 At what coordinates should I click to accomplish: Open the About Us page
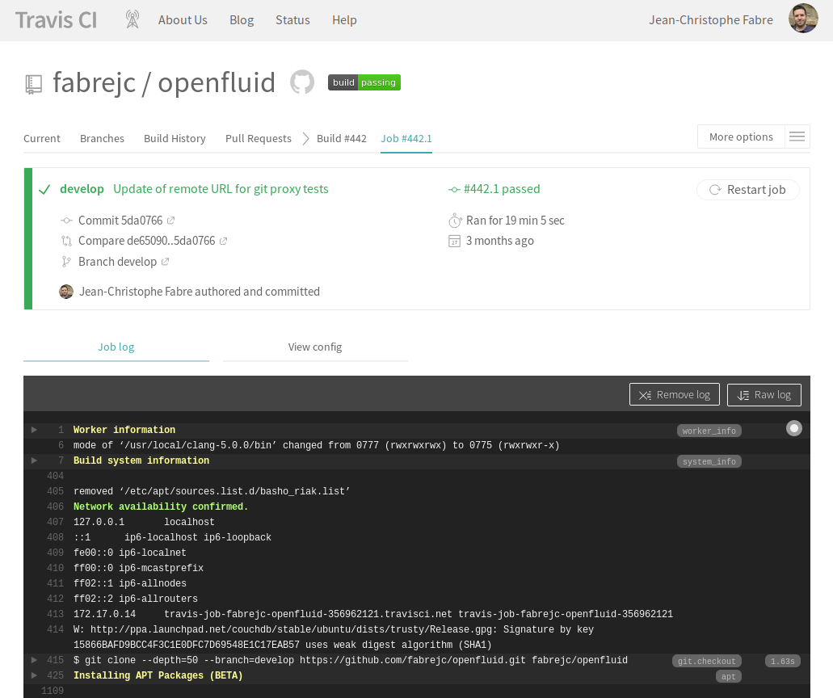click(183, 20)
